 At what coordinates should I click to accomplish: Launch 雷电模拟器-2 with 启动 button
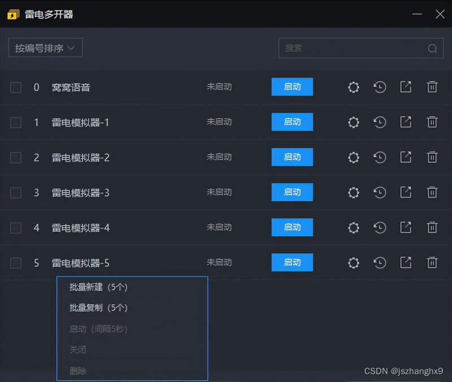292,157
